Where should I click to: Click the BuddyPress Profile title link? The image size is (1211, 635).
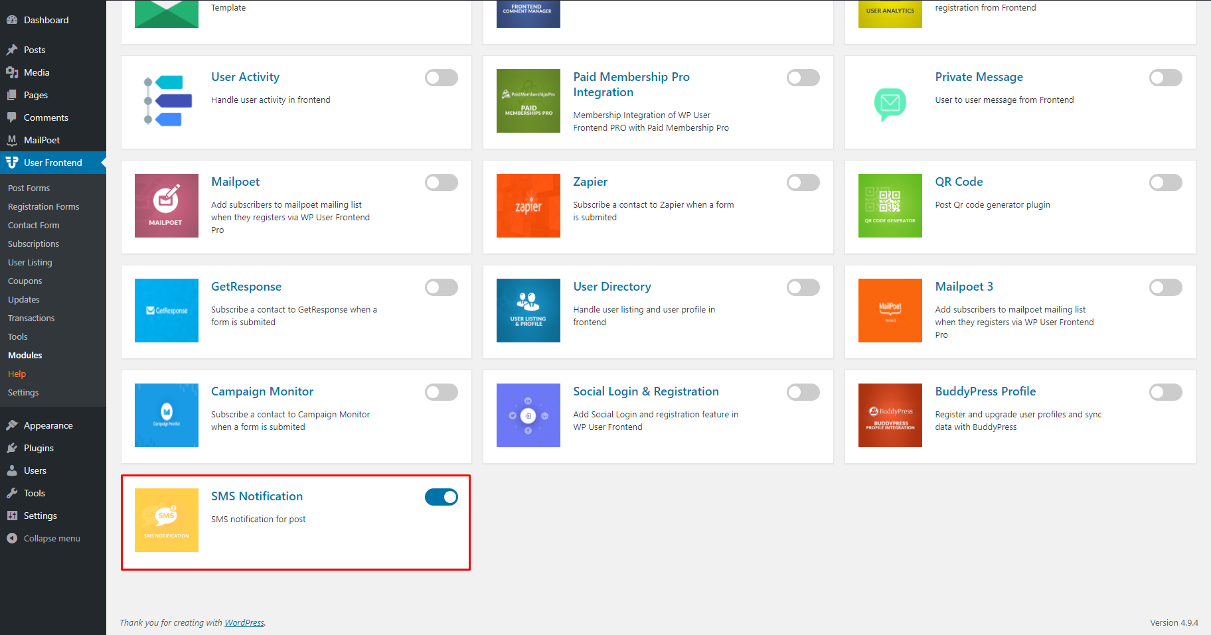(985, 391)
